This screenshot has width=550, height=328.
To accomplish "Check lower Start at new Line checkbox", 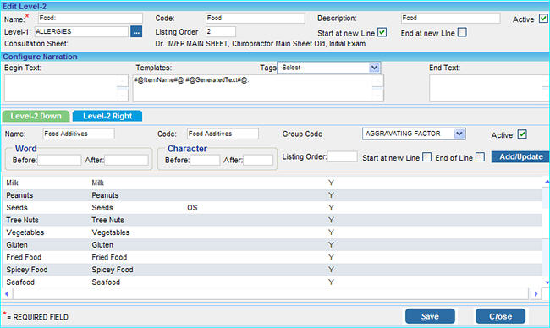I will [x=426, y=157].
